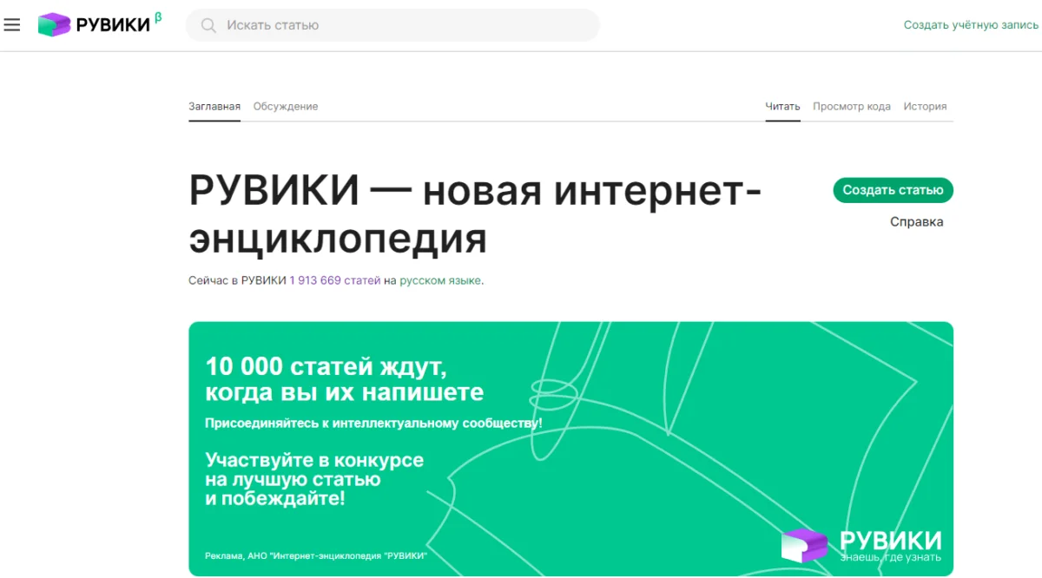1042x578 pixels.
Task: Open the Справка page
Action: pos(916,221)
